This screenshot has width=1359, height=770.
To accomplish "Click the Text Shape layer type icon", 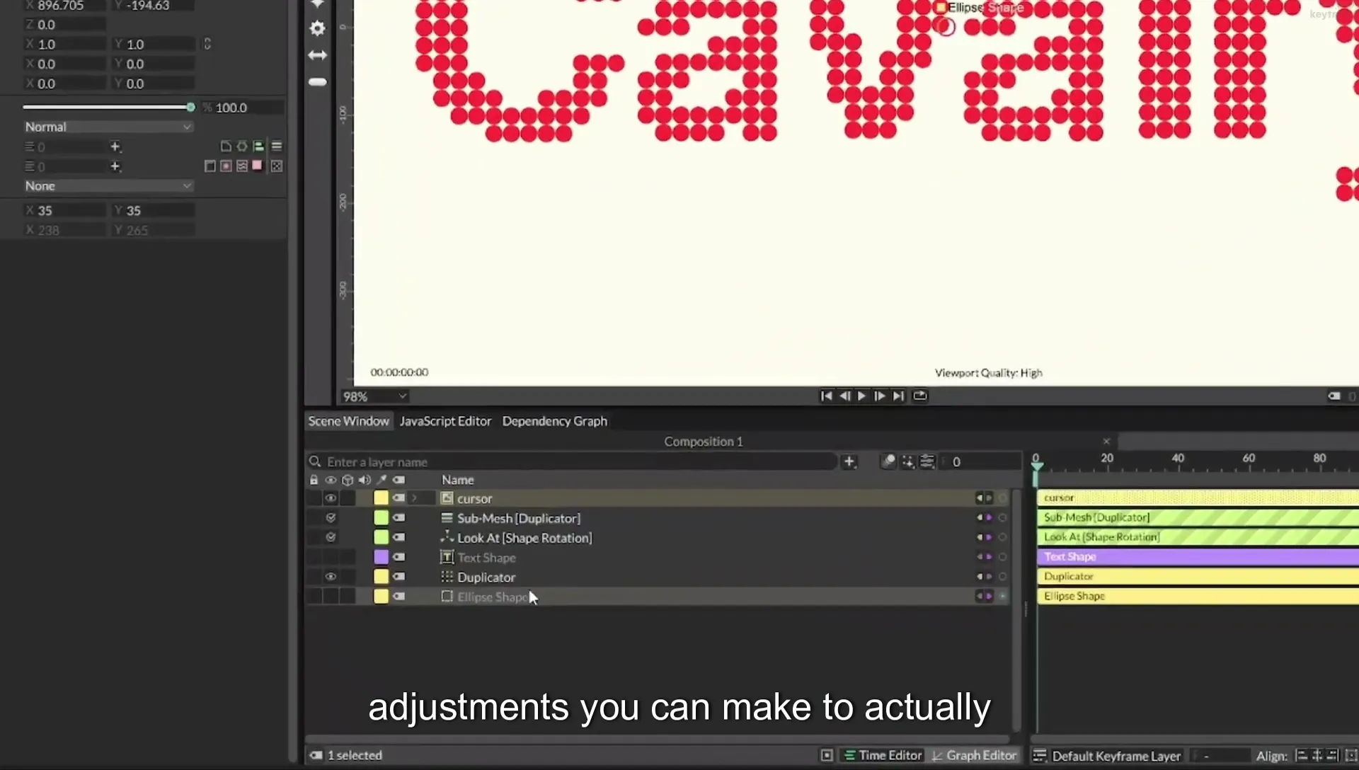I will point(447,557).
